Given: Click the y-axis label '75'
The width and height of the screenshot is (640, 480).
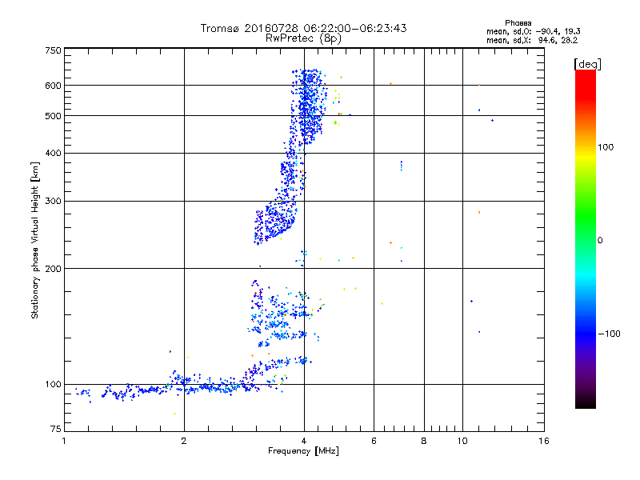Looking at the screenshot, I should point(56,429).
